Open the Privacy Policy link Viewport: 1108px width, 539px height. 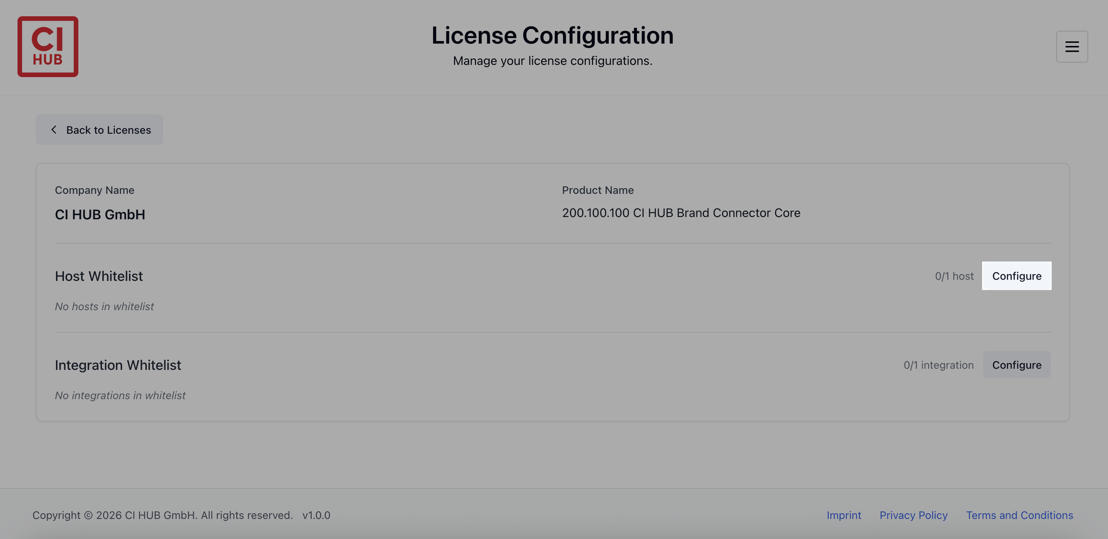(913, 515)
